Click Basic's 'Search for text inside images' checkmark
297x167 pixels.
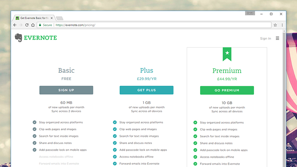tap(35, 136)
